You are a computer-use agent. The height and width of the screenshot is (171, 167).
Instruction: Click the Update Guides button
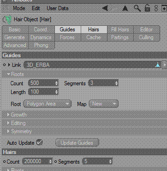click(77, 143)
